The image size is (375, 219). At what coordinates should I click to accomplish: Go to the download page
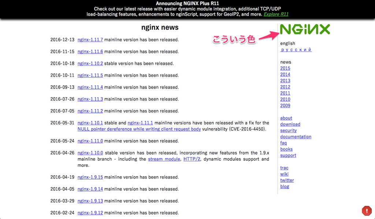[x=290, y=124]
